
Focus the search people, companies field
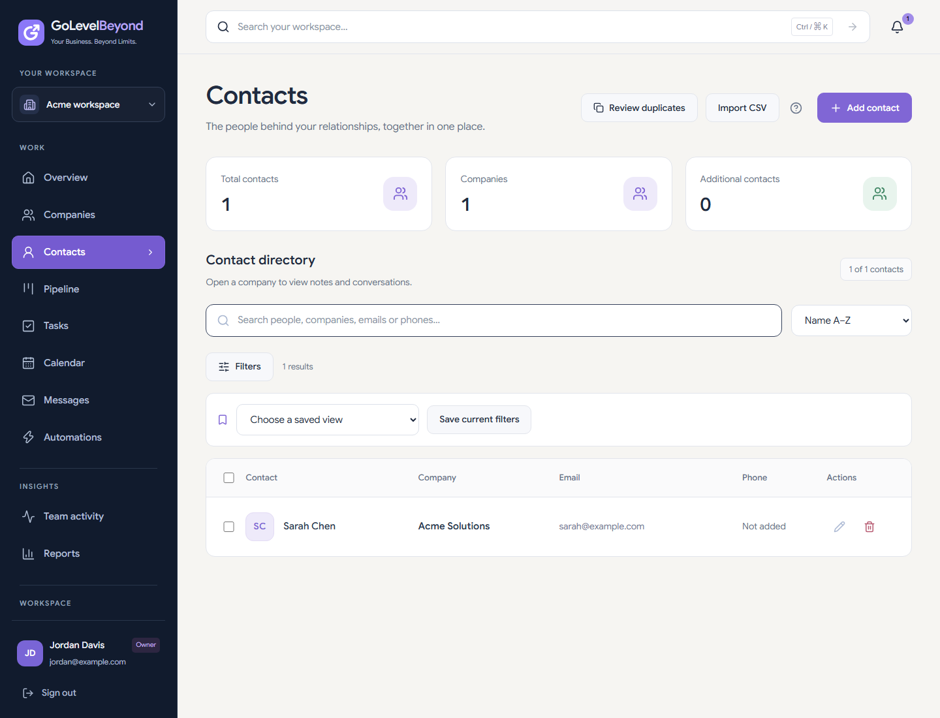(493, 320)
